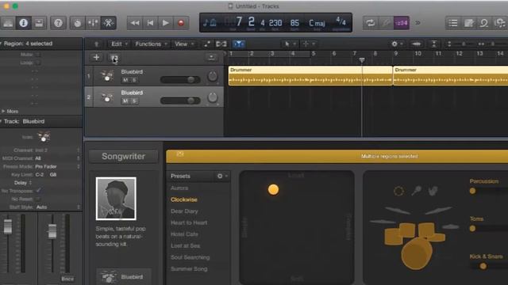Screen dimensions: 508x285
Task: Open the Smart Controls knob icon
Action: [x=77, y=23]
